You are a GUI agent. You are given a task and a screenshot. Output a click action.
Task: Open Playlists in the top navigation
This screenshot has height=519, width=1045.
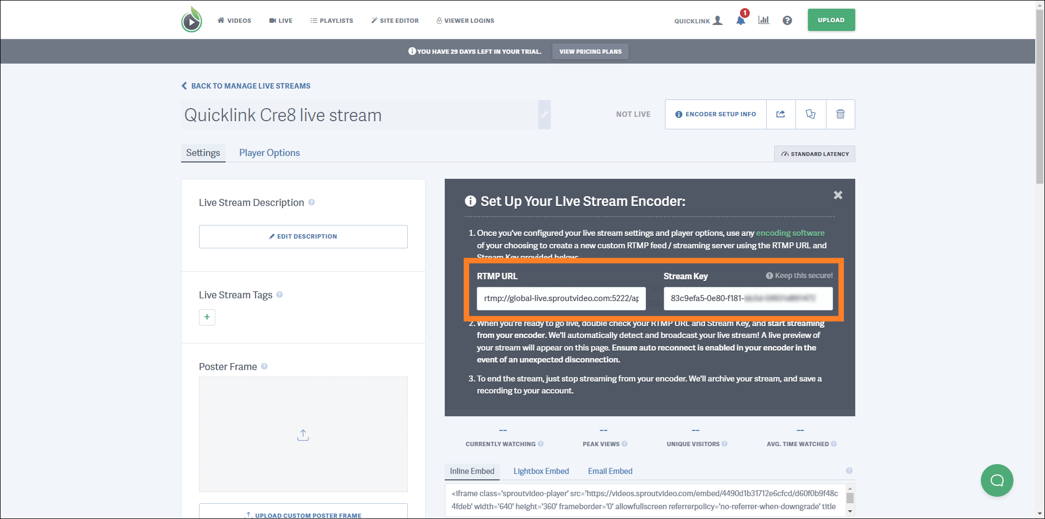332,21
